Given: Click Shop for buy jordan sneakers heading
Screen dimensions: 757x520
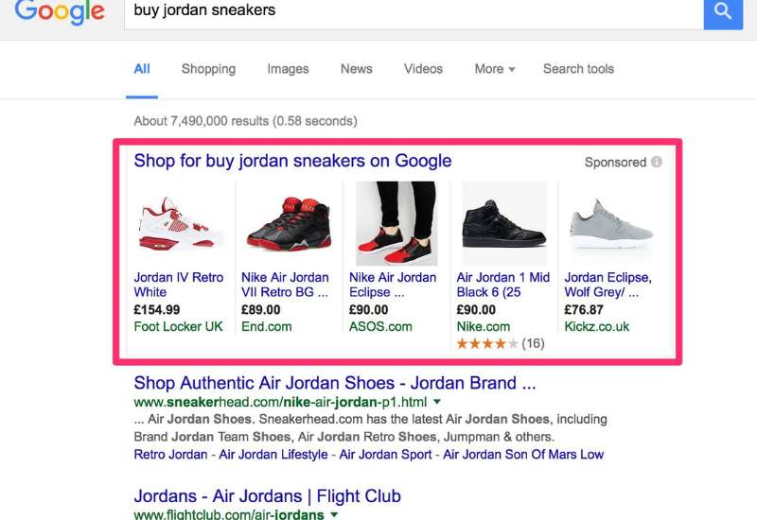Looking at the screenshot, I should (292, 161).
